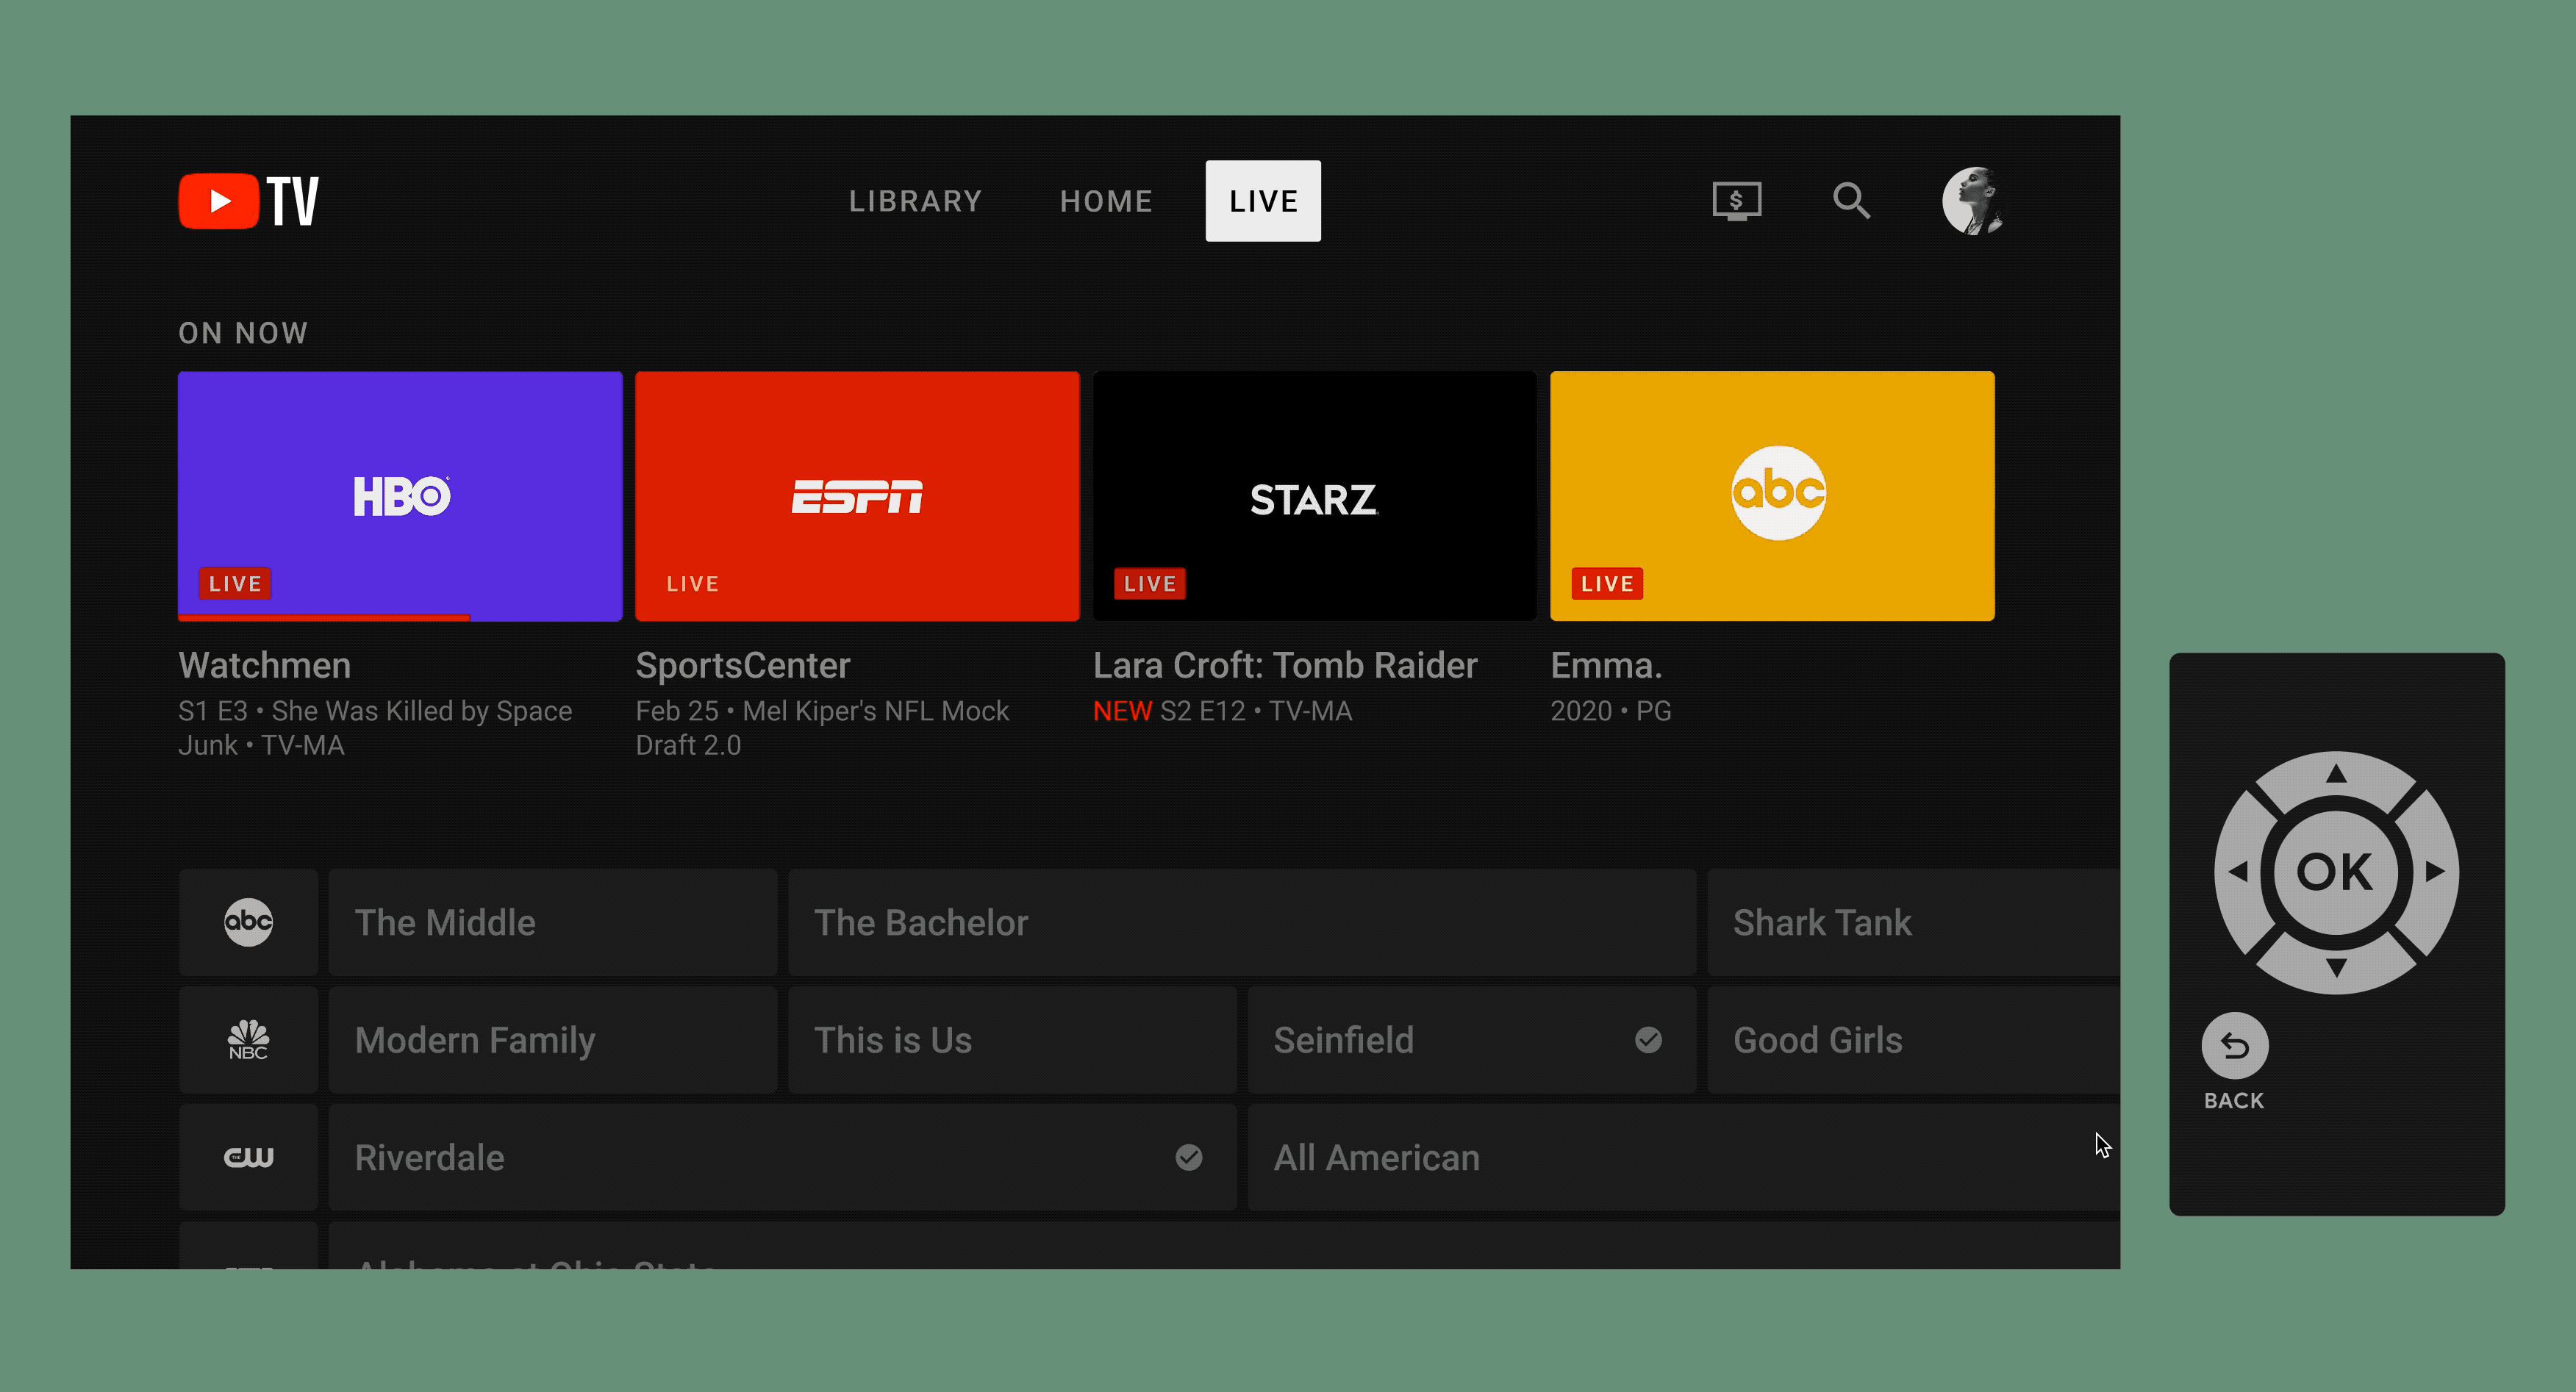Click the SportsCenter title text

743,665
